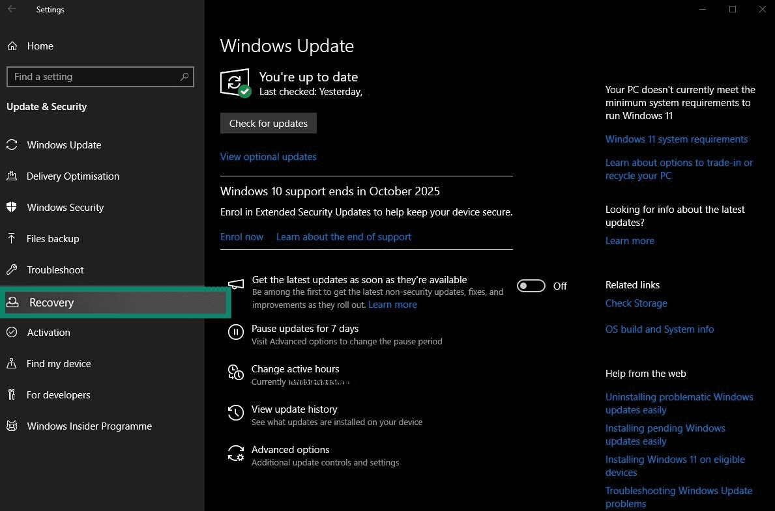Select the Troubleshoot tool icon
Viewport: 775px width, 511px height.
pyautogui.click(x=12, y=269)
